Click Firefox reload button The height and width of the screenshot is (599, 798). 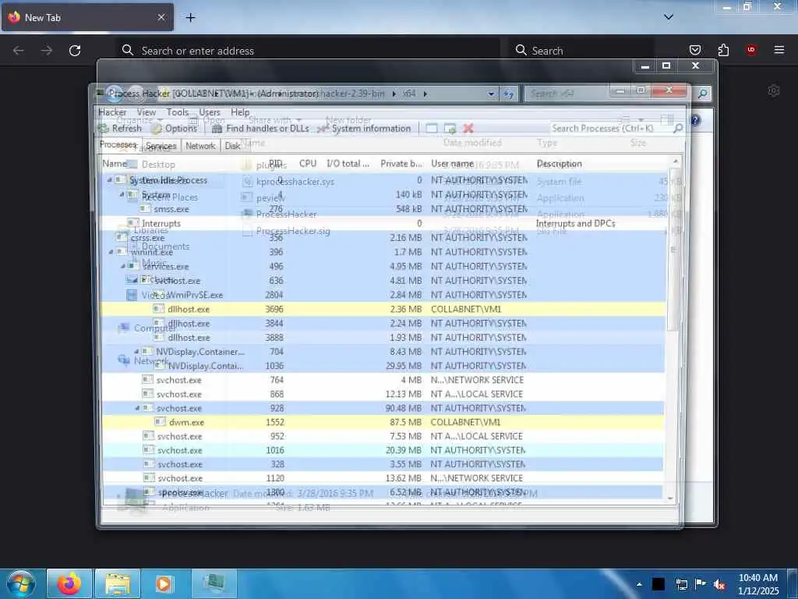[x=75, y=51]
